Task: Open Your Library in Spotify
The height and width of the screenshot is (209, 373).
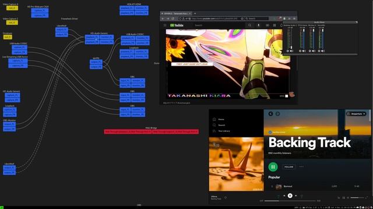Action: pyautogui.click(x=221, y=131)
